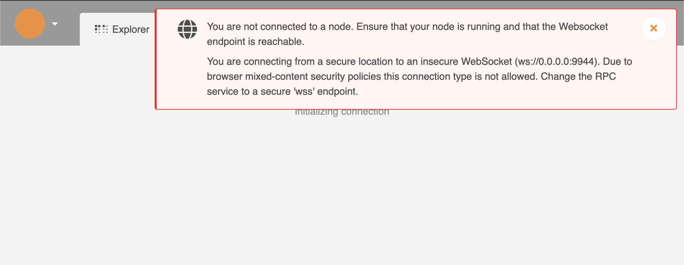Click the empty main content area
Viewport: 684px width, 265px height.
[342, 189]
